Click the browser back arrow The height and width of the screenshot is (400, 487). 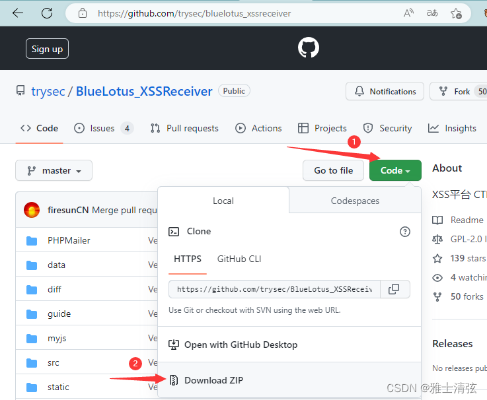(x=18, y=13)
